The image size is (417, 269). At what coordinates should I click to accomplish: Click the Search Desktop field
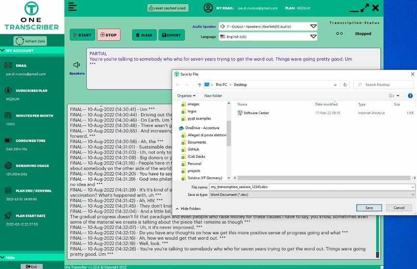(x=384, y=85)
